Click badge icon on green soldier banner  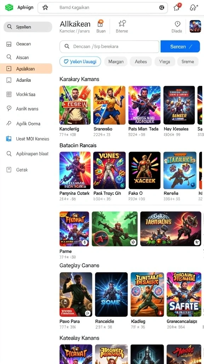click(x=133, y=242)
